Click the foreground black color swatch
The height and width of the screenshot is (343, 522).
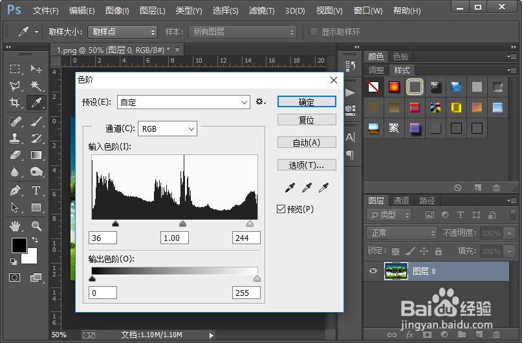pyautogui.click(x=19, y=245)
